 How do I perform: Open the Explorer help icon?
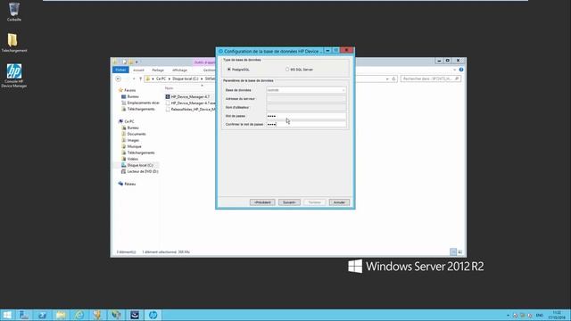tap(461, 70)
